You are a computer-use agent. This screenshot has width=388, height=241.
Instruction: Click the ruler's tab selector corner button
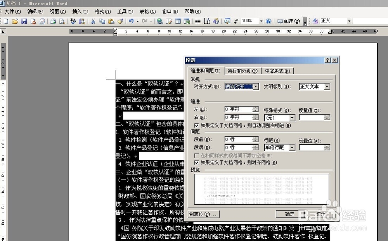(x=3, y=31)
